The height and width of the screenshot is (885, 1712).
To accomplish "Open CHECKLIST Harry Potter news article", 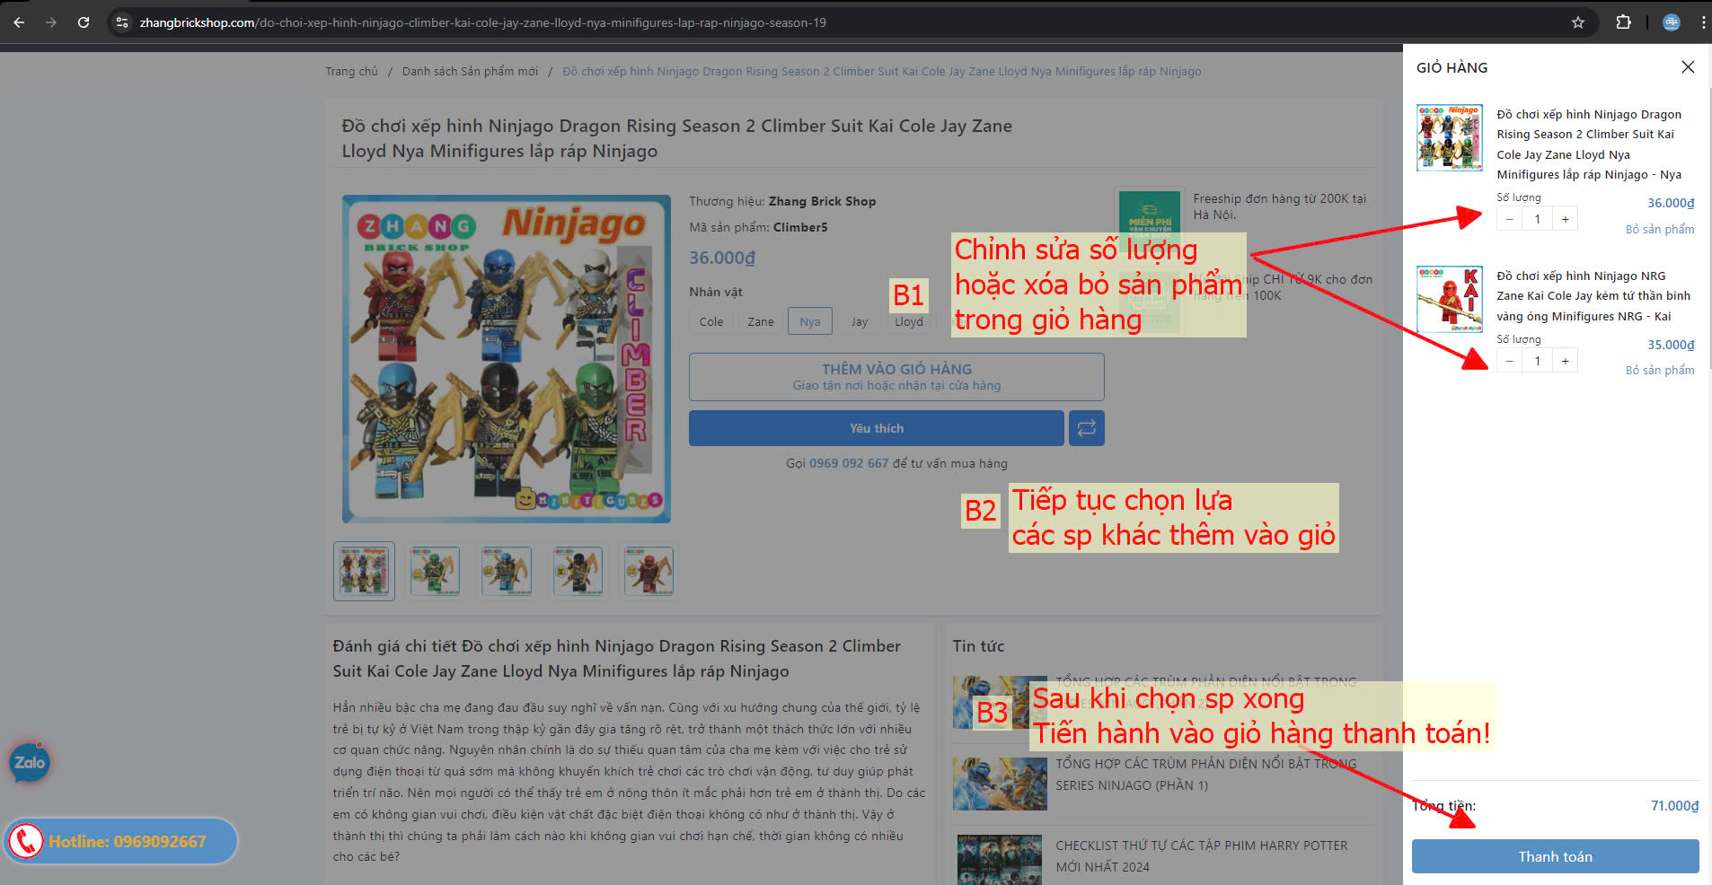I will pos(1201,856).
